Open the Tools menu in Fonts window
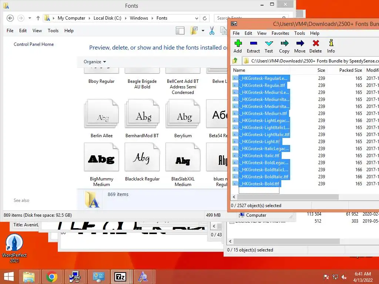The height and width of the screenshot is (284, 379). tap(53, 31)
